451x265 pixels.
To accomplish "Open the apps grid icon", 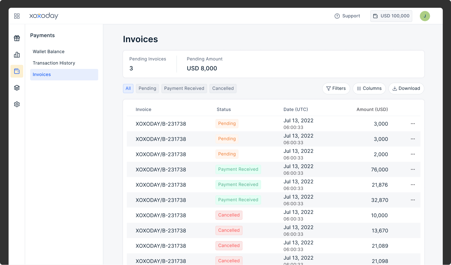I will (x=17, y=16).
